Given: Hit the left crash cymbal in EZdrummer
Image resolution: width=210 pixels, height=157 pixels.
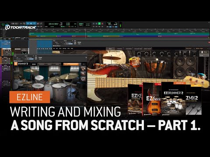Looking at the screenshot, I should (30, 71).
